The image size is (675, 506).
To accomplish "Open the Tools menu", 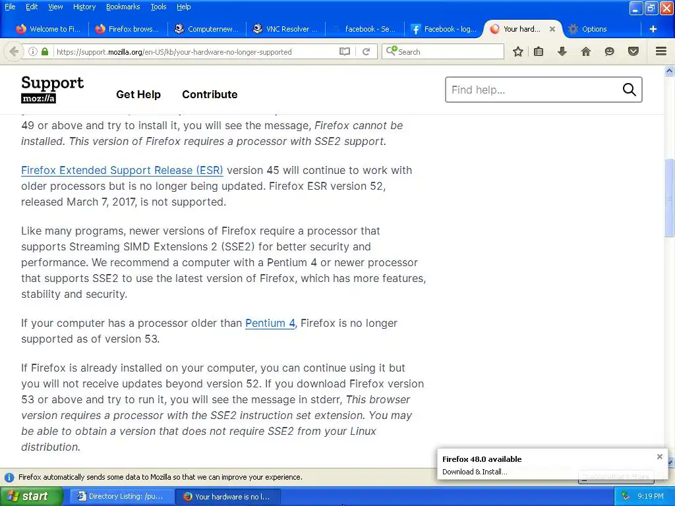I will coord(158,7).
